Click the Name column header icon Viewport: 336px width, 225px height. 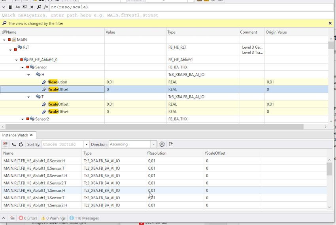click(x=4, y=32)
